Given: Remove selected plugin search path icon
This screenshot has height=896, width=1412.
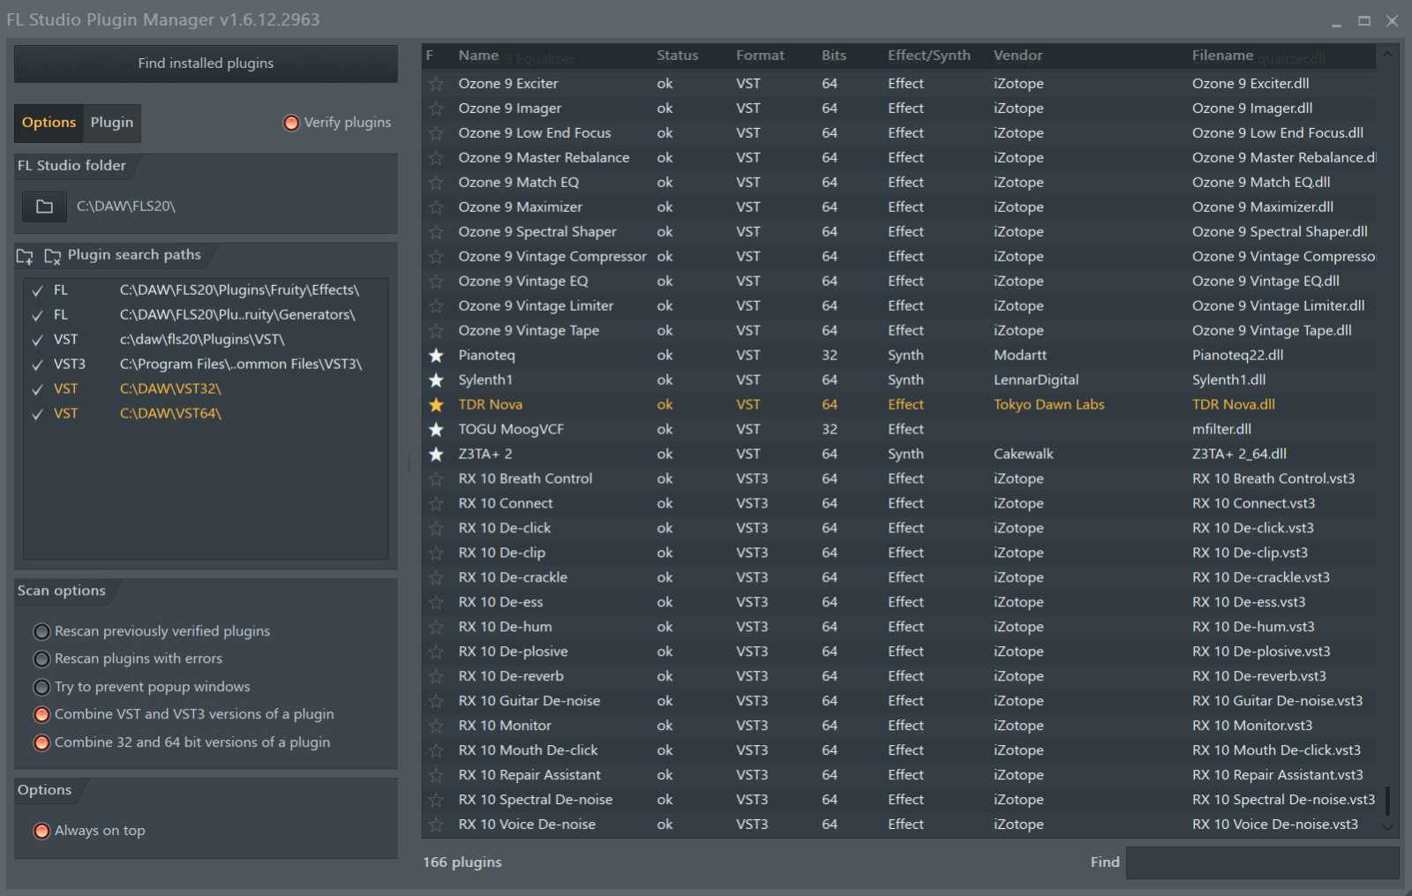Looking at the screenshot, I should (x=52, y=257).
